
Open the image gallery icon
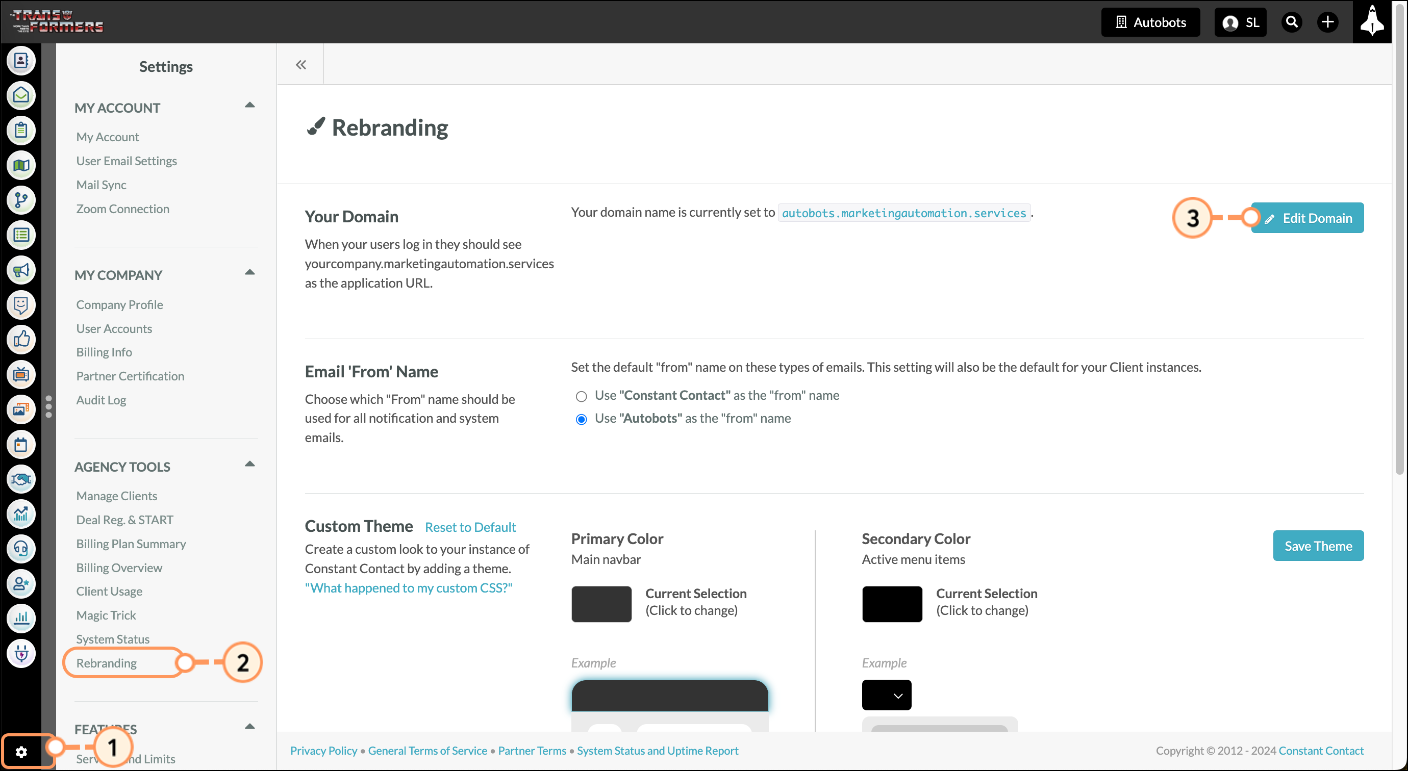[21, 410]
